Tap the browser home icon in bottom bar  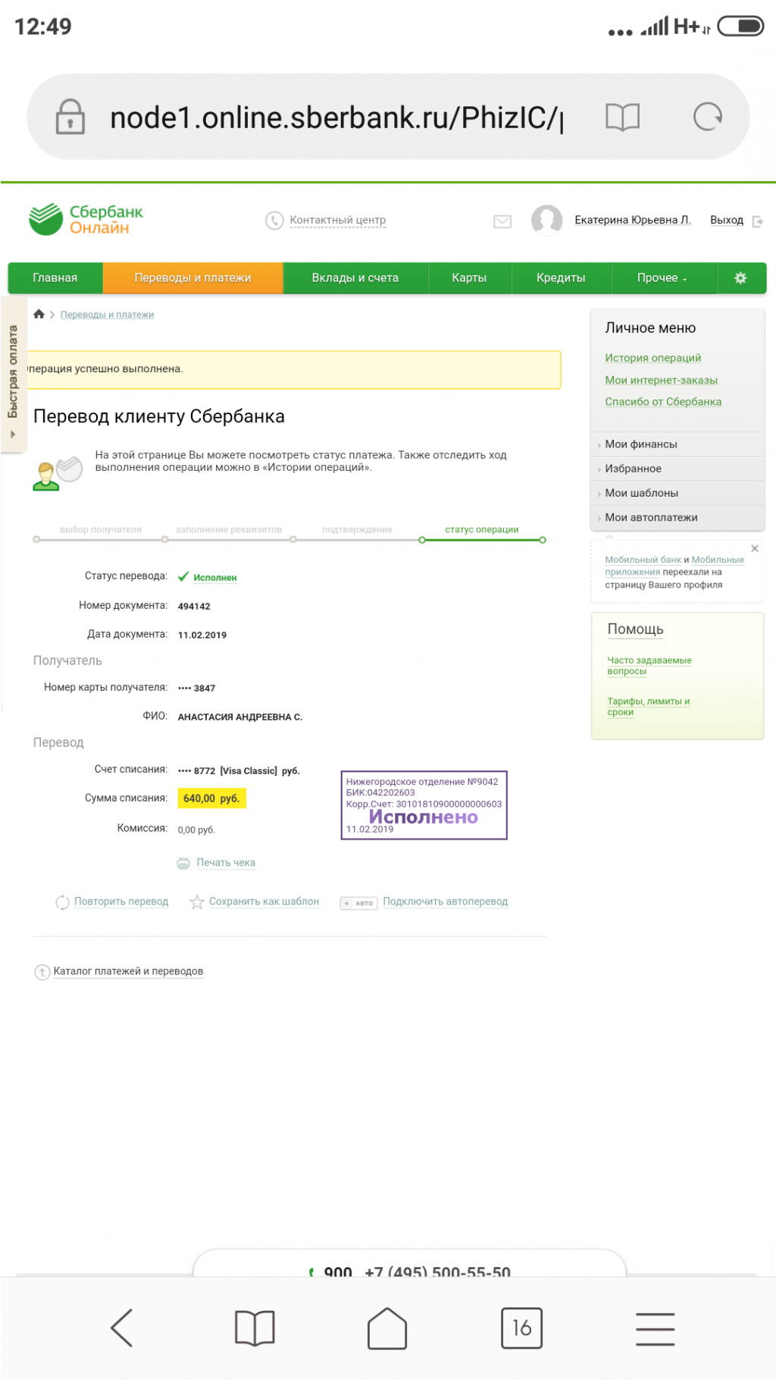coord(387,1328)
